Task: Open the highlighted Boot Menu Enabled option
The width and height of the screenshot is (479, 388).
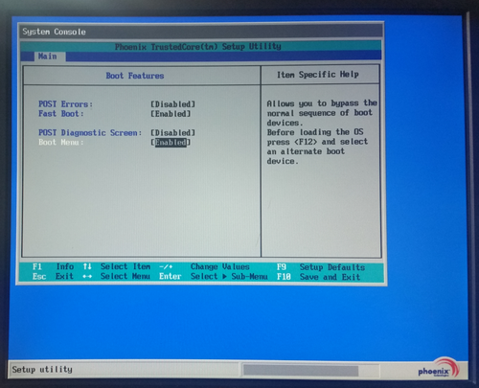Action: (171, 143)
